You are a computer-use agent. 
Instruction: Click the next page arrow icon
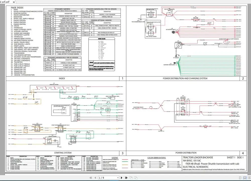122,178
